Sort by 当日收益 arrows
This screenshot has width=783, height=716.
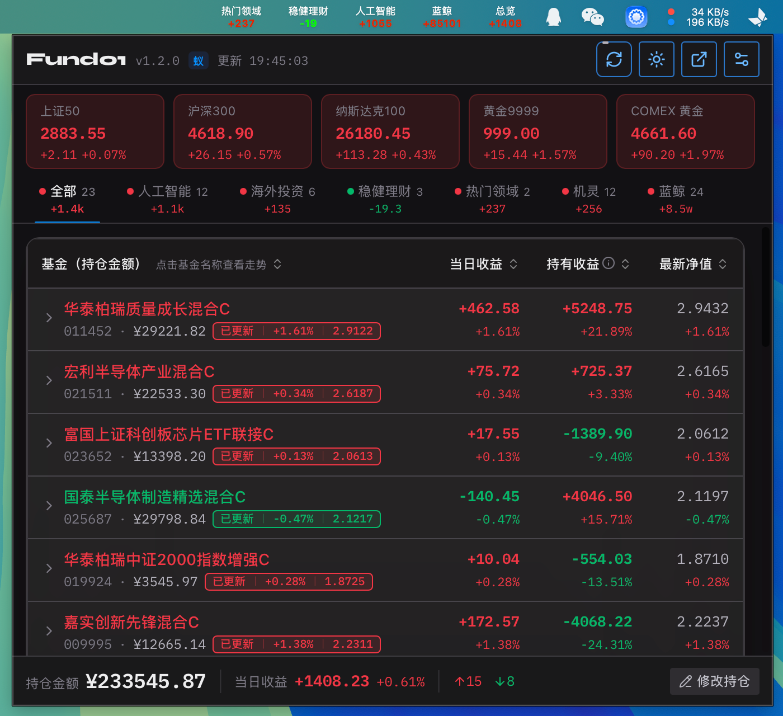(x=513, y=264)
